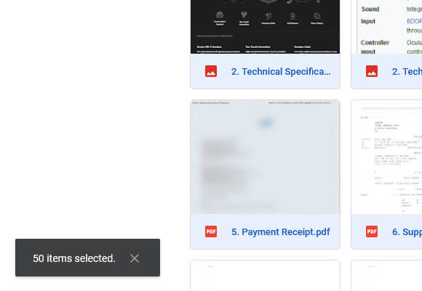The height and width of the screenshot is (291, 422).
Task: Select the partly visible card below "6. Supp"
Action: (387, 276)
